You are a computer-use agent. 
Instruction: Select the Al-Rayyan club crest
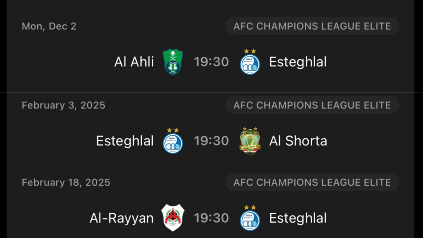tap(173, 218)
